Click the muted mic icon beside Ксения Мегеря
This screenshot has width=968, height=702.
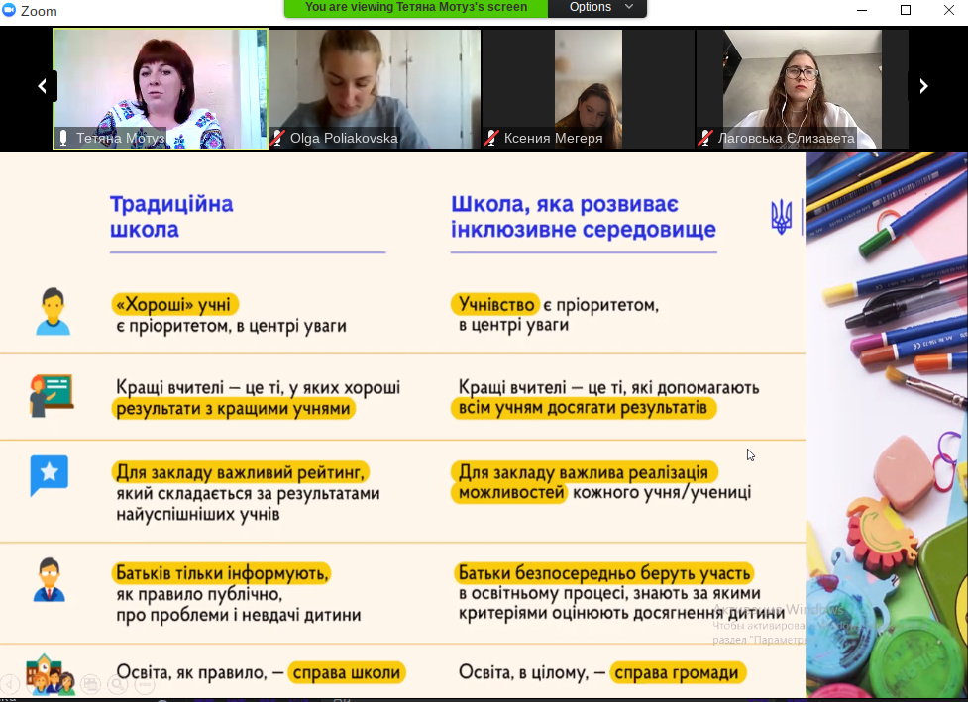click(x=492, y=139)
